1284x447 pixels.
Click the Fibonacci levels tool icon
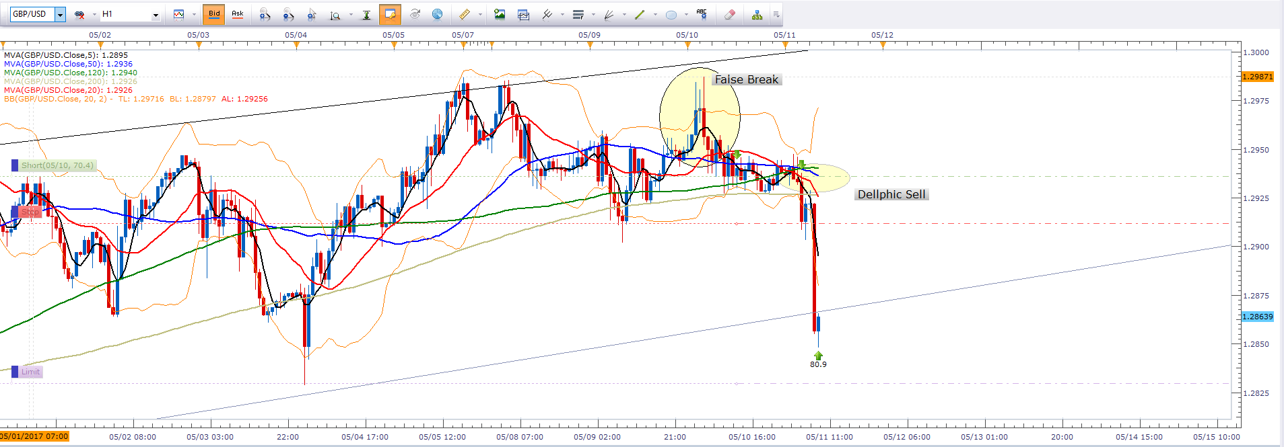point(578,14)
